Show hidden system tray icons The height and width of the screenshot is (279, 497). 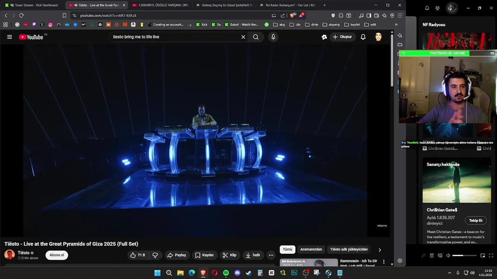(x=450, y=273)
